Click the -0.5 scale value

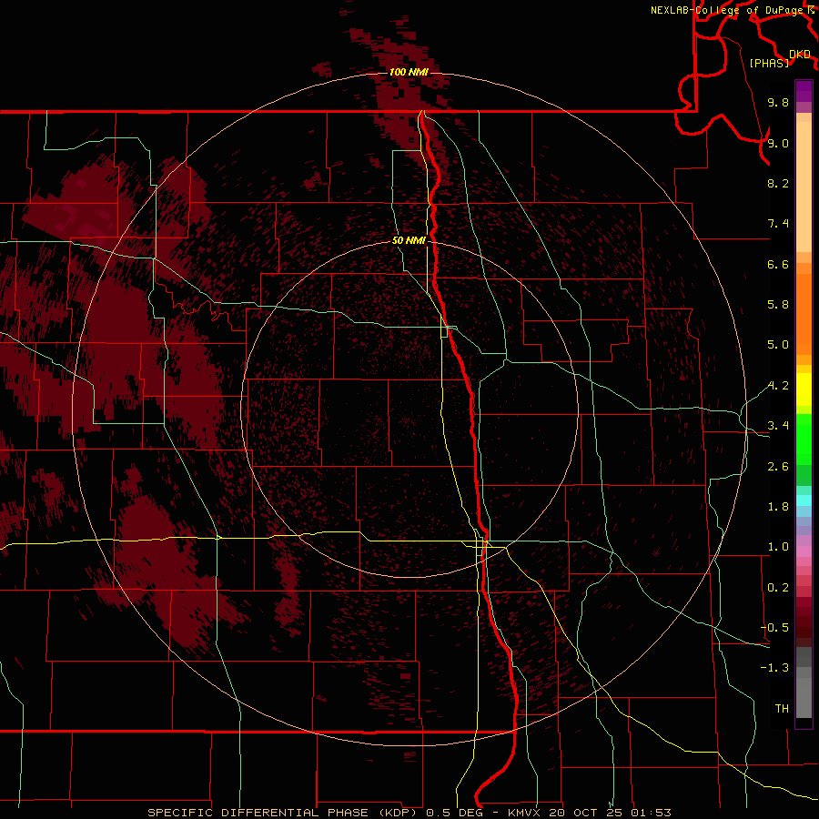774,628
